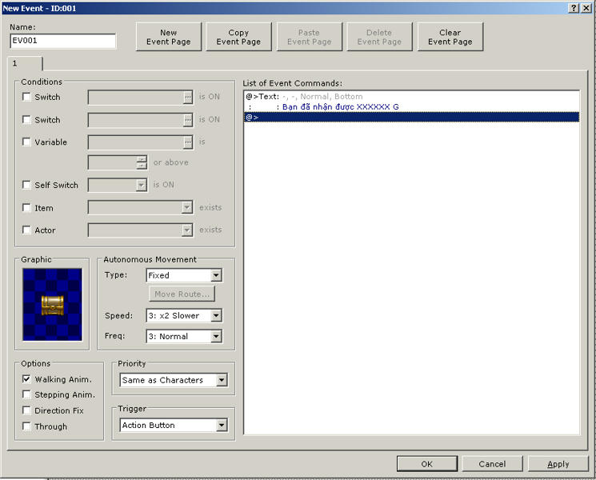The width and height of the screenshot is (596, 480).
Task: Enable the Actor exists condition
Action: [26, 230]
